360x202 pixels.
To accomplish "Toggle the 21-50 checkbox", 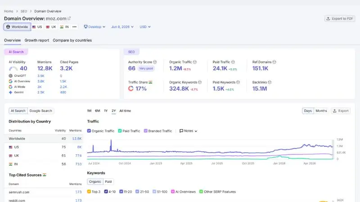I will (x=137, y=192).
